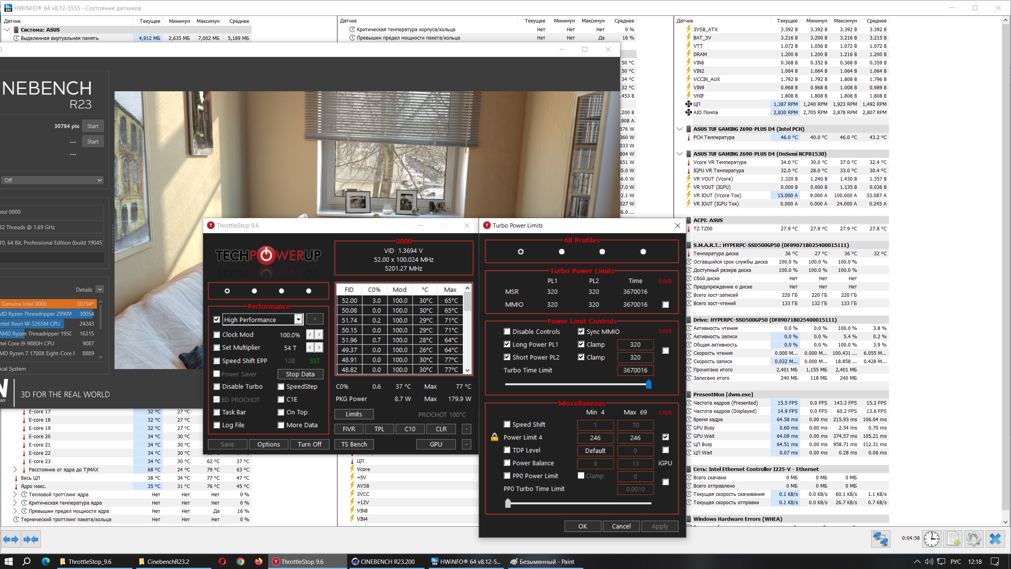Enable the Disable Turbo checkbox

217,386
